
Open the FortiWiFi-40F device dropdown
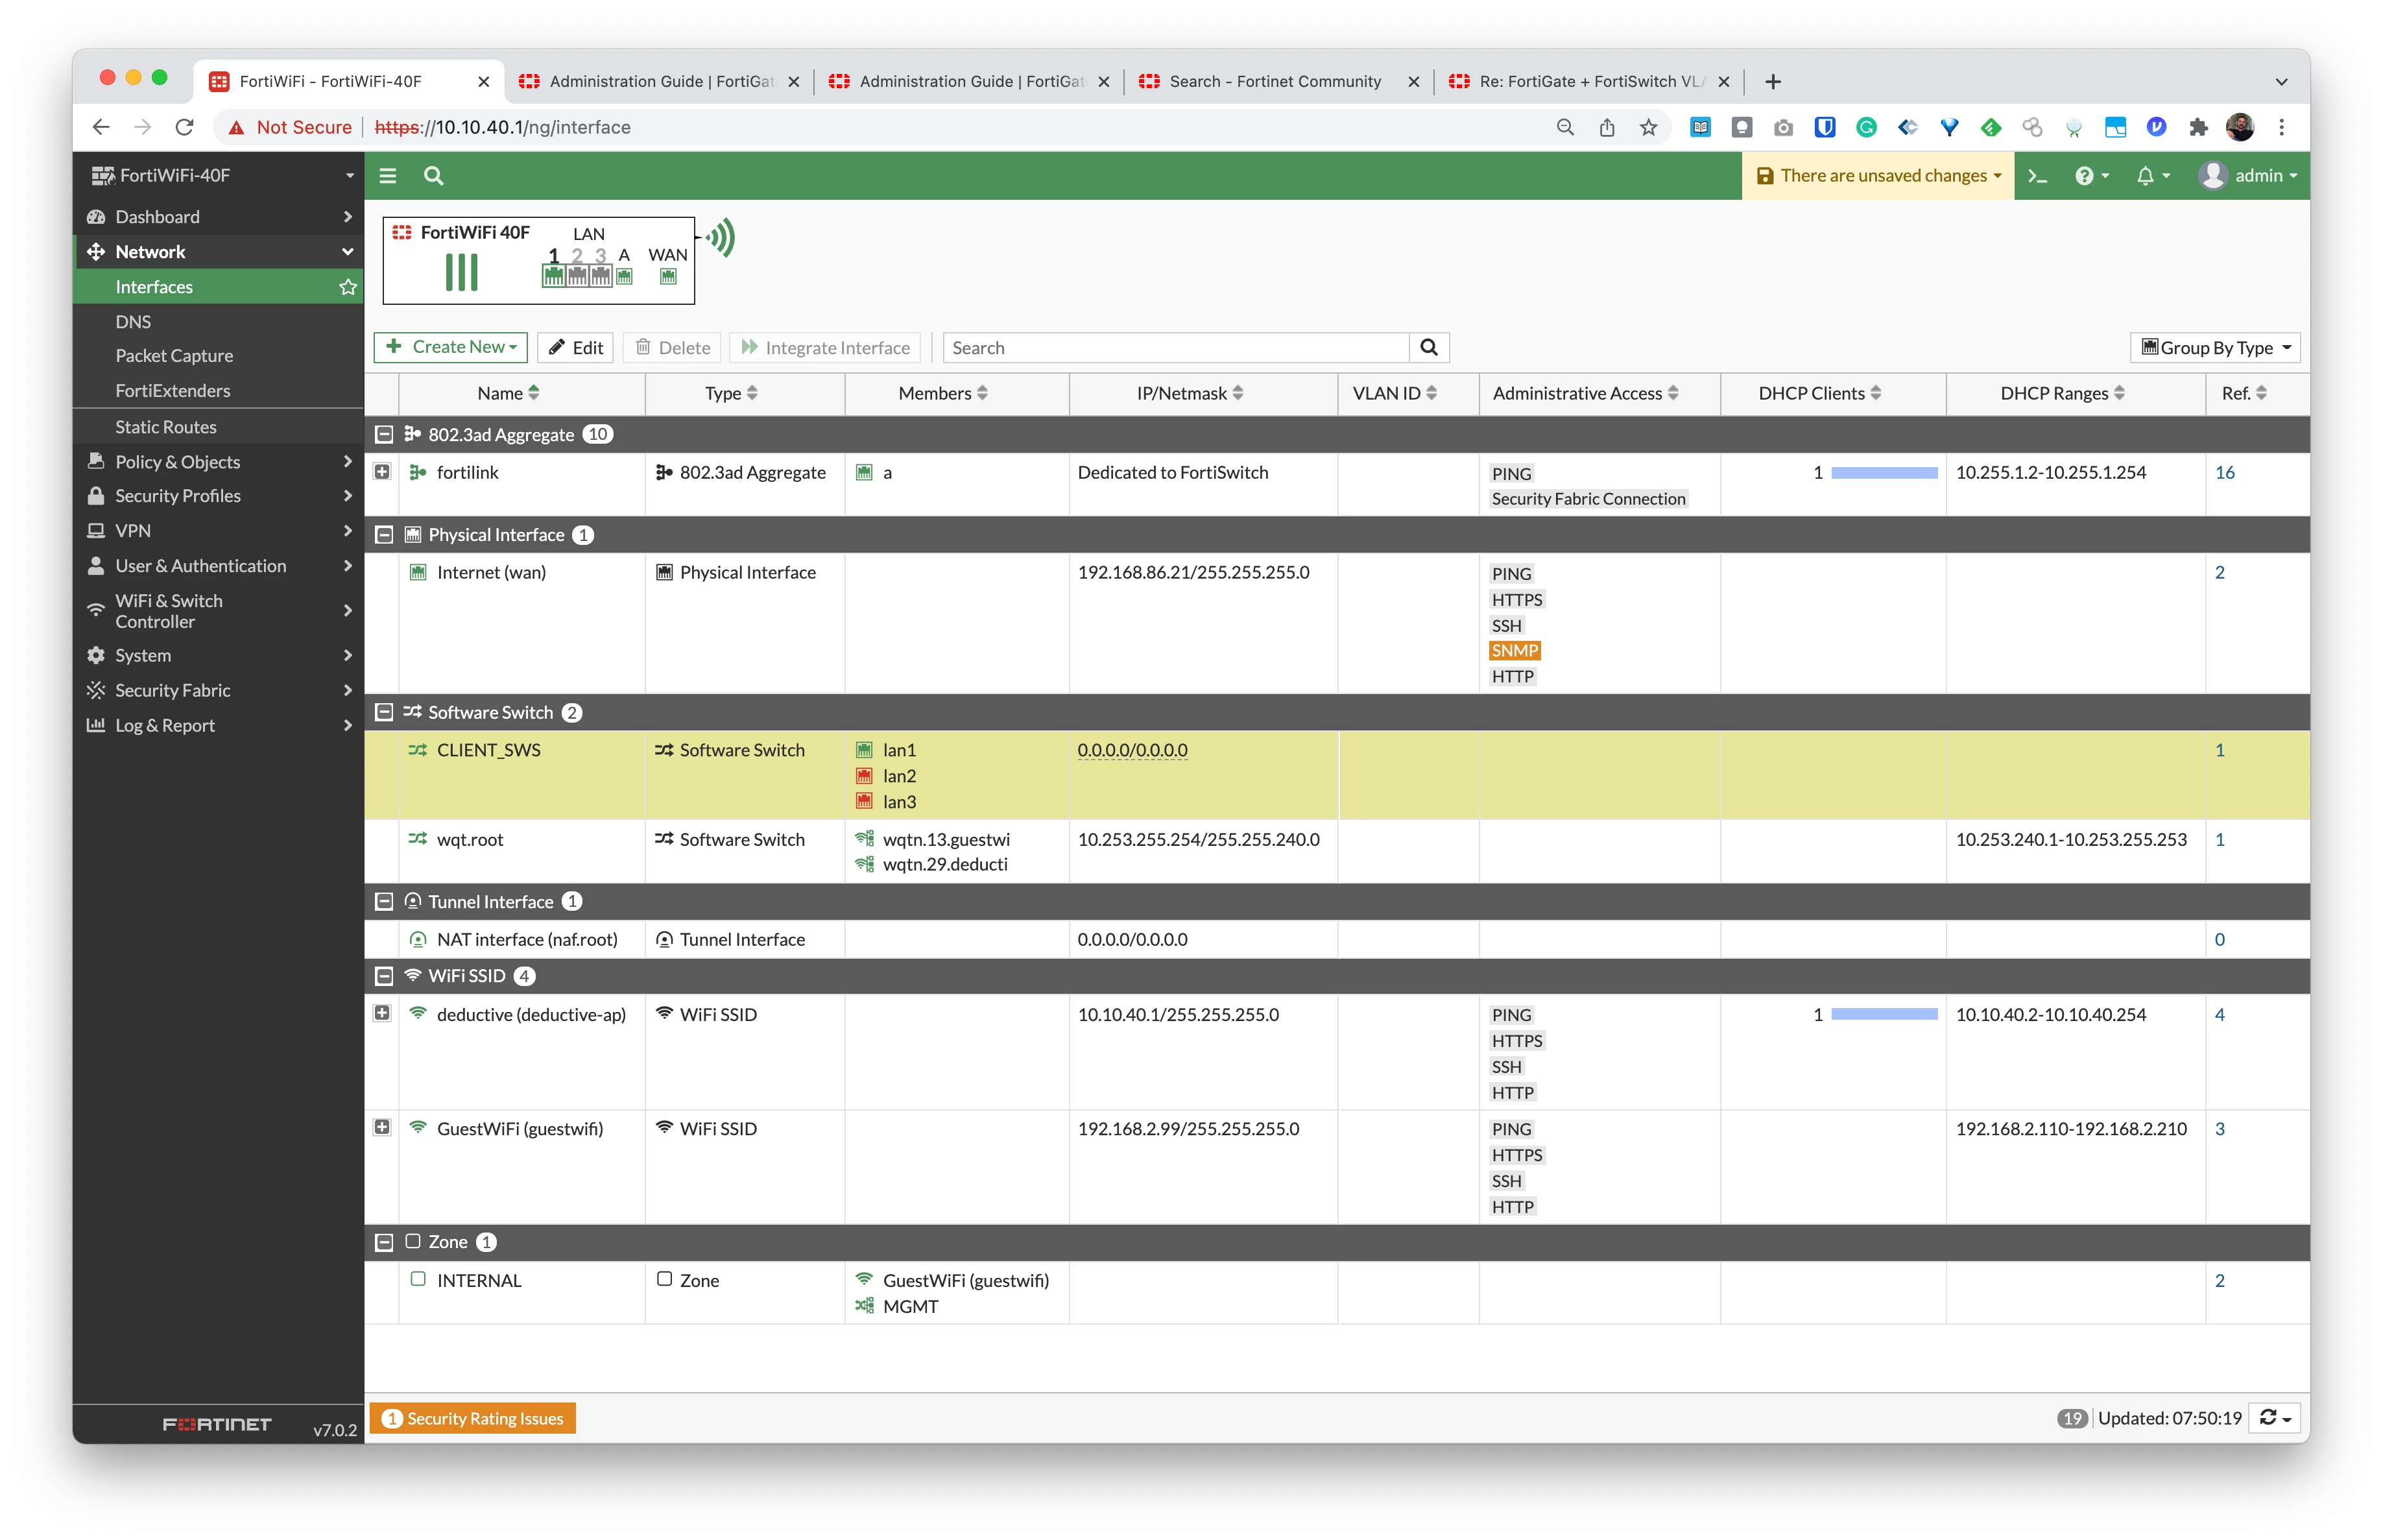[x=218, y=176]
